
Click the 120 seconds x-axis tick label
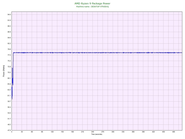click(x=52, y=132)
